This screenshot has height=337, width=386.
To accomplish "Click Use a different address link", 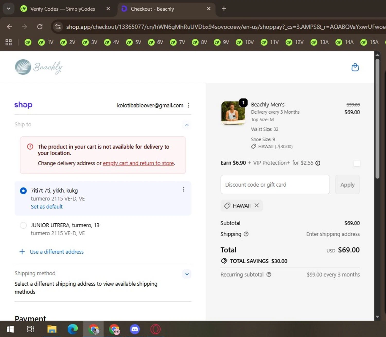I will tap(57, 252).
